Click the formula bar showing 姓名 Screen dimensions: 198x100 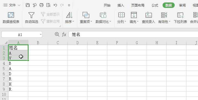(x=133, y=34)
